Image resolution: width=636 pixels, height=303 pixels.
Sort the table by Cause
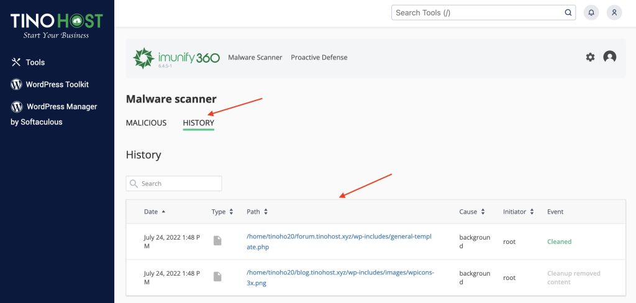(472, 212)
